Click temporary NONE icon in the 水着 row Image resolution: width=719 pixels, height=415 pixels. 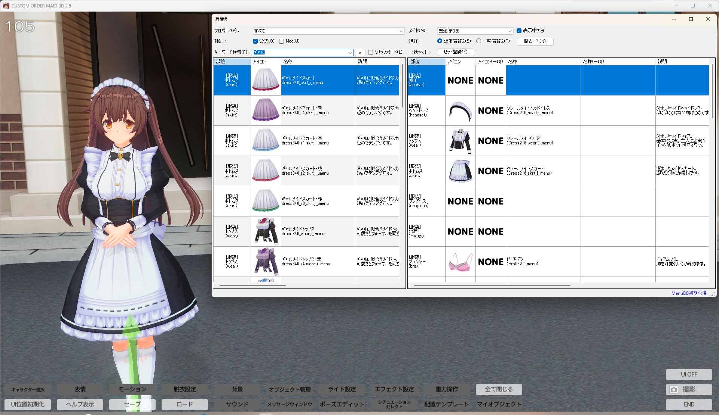click(x=491, y=231)
